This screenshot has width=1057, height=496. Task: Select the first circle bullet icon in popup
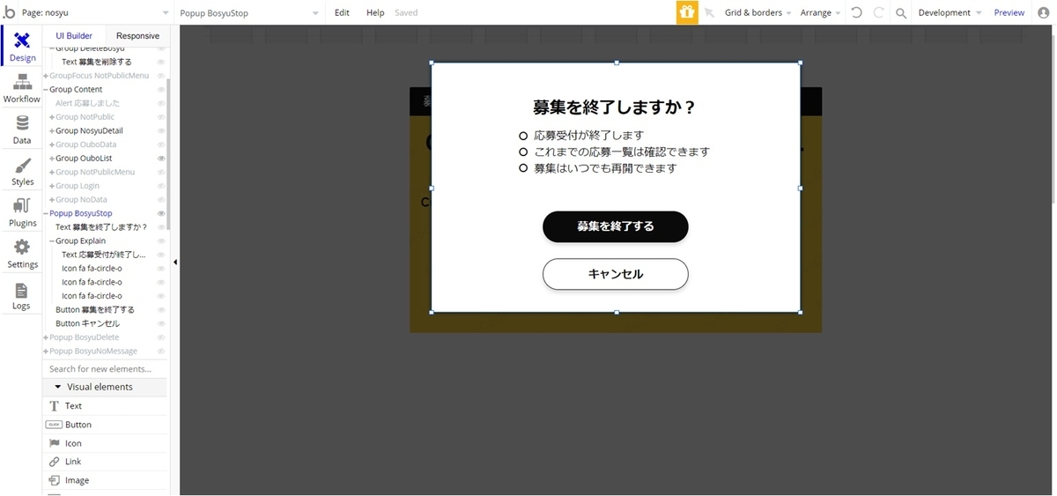pyautogui.click(x=523, y=136)
